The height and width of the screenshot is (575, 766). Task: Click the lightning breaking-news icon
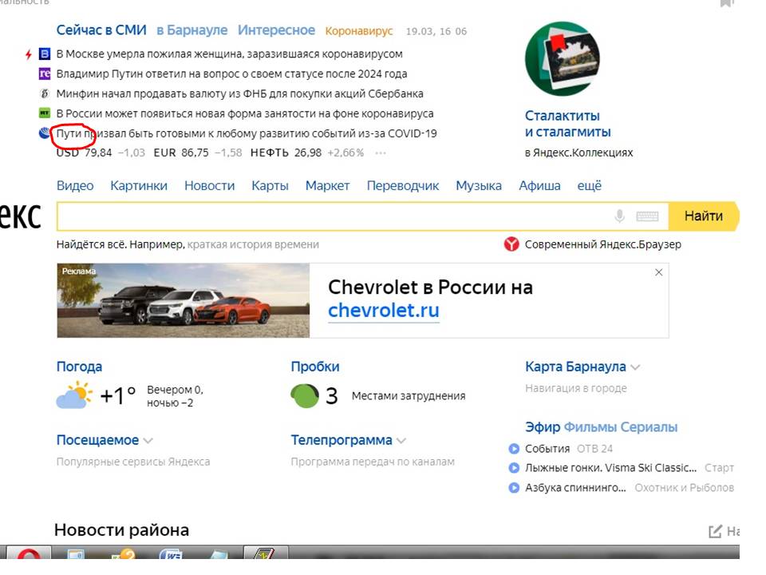[29, 54]
